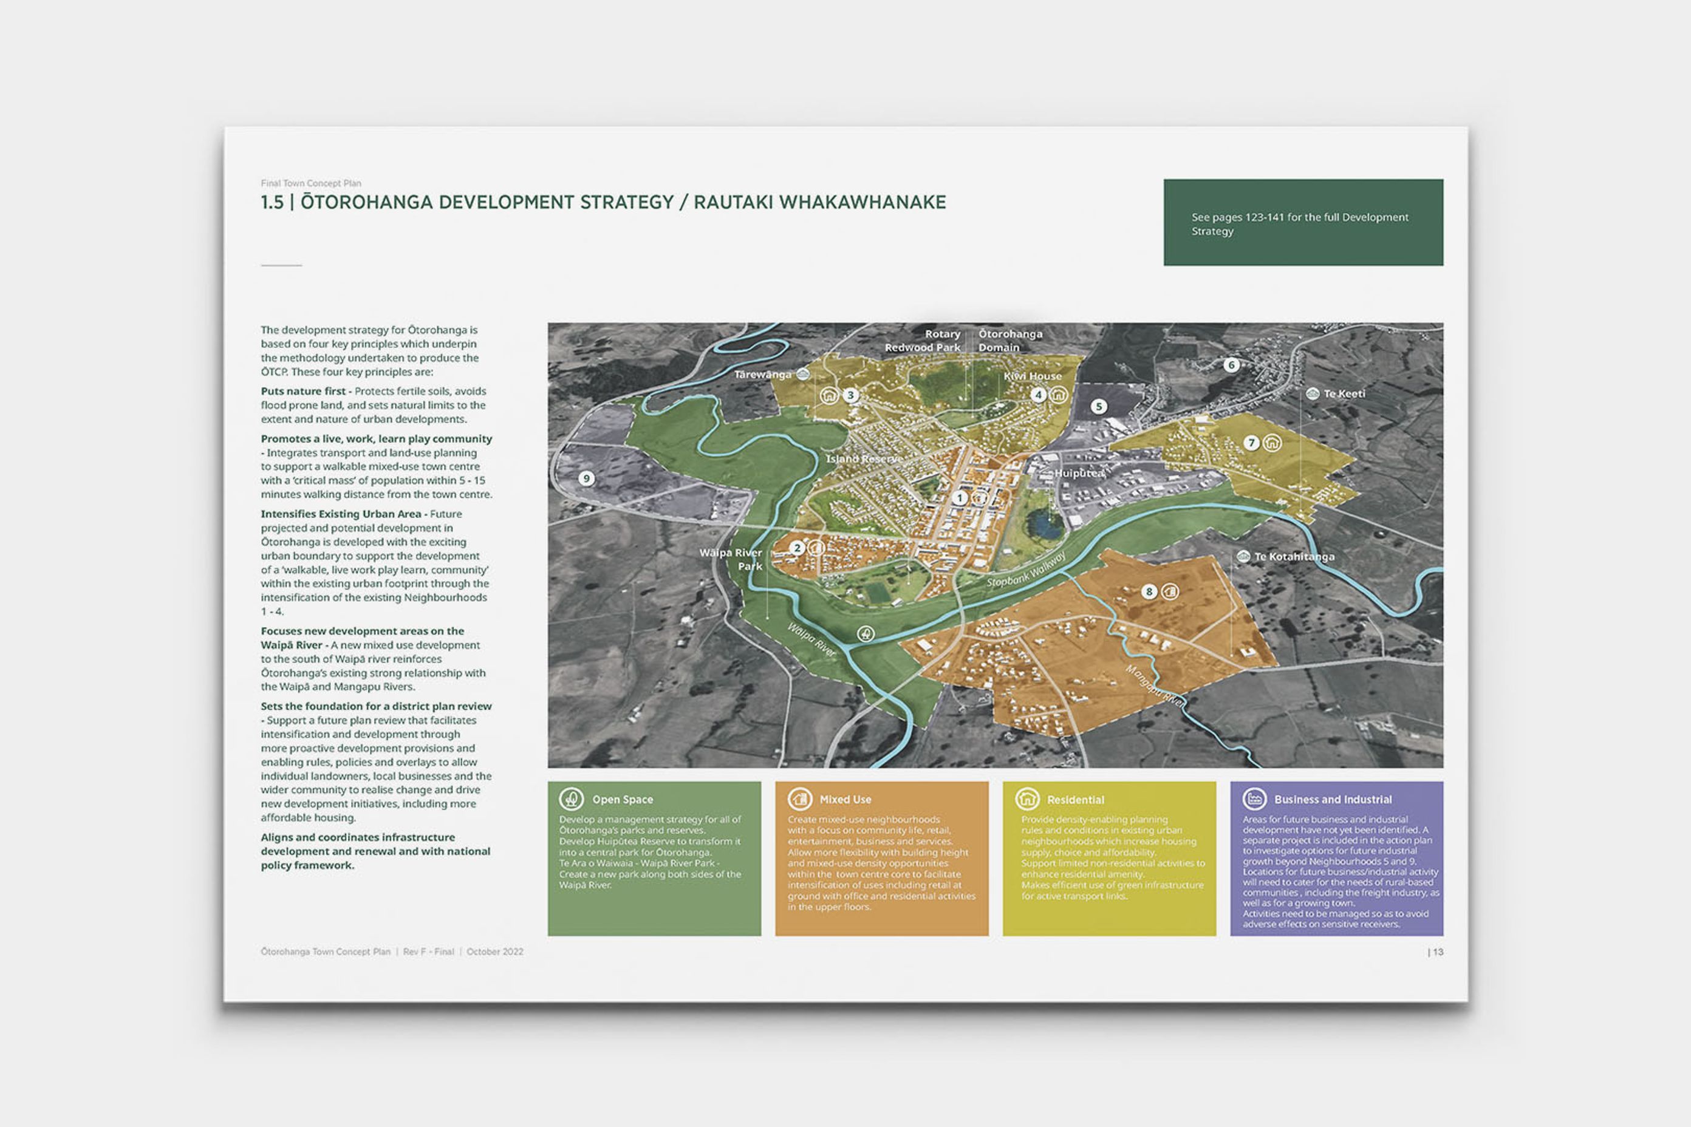Select neighbourhood marker number 6 on map
The image size is (1691, 1127).
tap(1231, 364)
